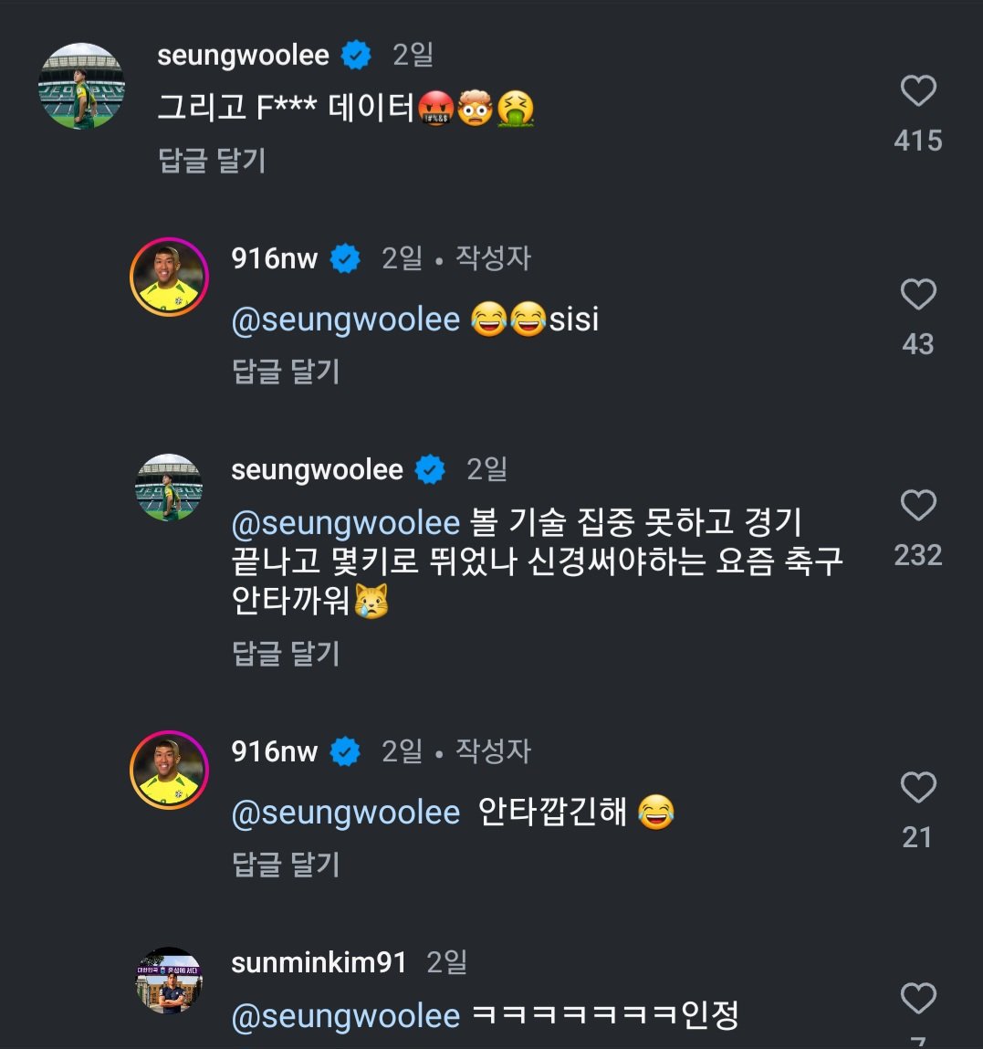Tap 답글 달기 under seungwoolee's long reply
The width and height of the screenshot is (983, 1049).
coord(286,654)
